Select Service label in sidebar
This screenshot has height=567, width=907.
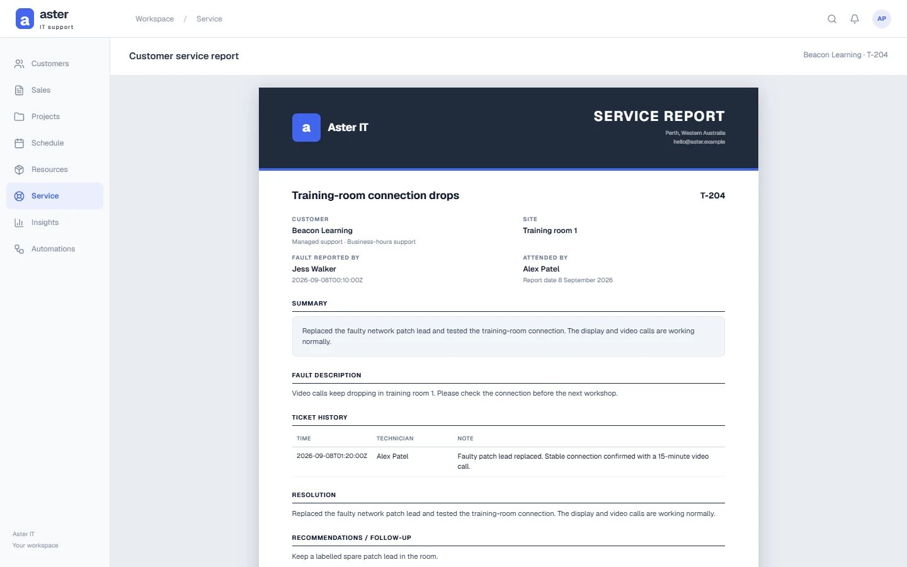coord(45,196)
